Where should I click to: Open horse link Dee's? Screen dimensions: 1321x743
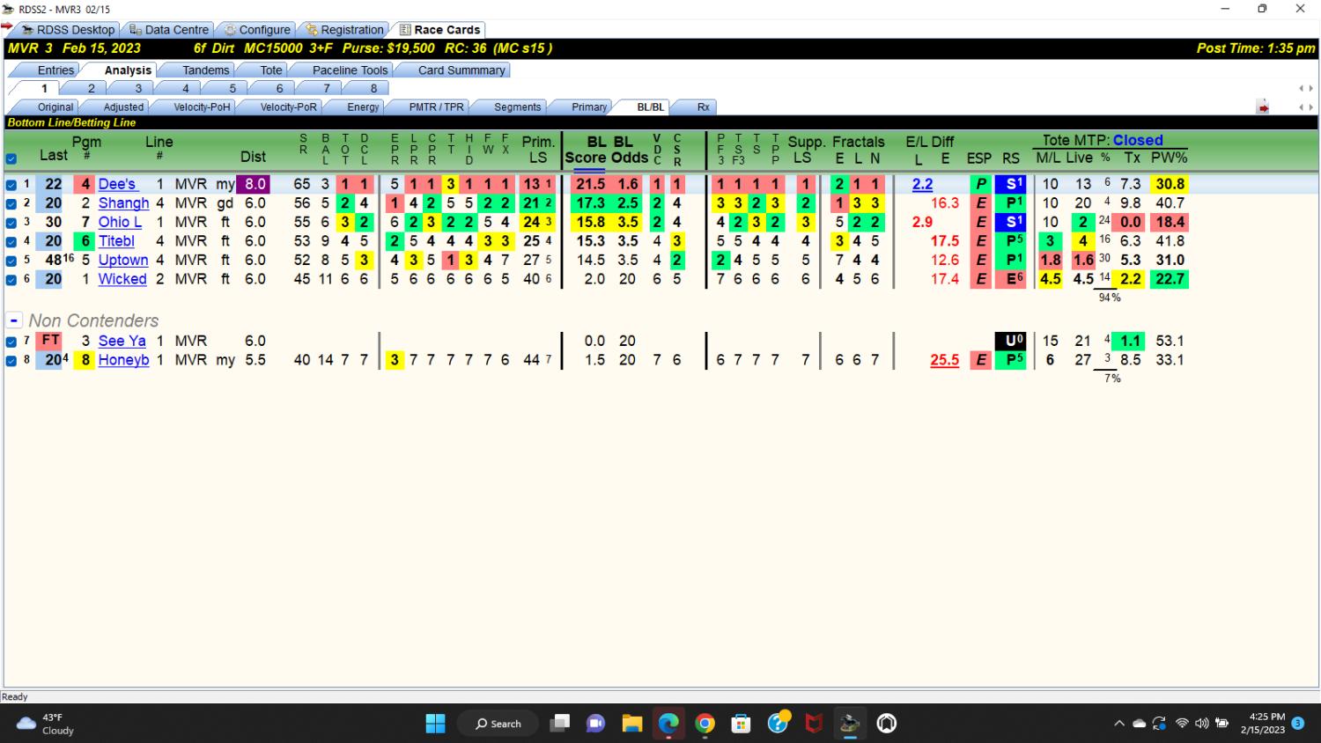click(x=117, y=185)
